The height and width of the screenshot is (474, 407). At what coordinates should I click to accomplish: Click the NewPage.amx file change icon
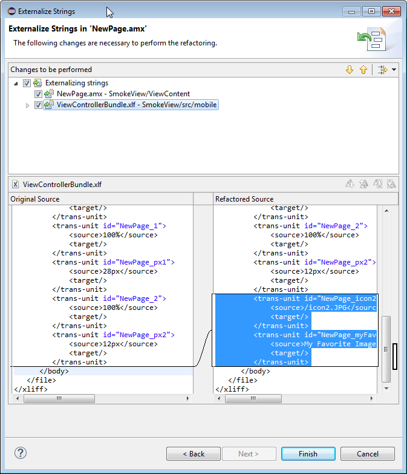[x=49, y=94]
